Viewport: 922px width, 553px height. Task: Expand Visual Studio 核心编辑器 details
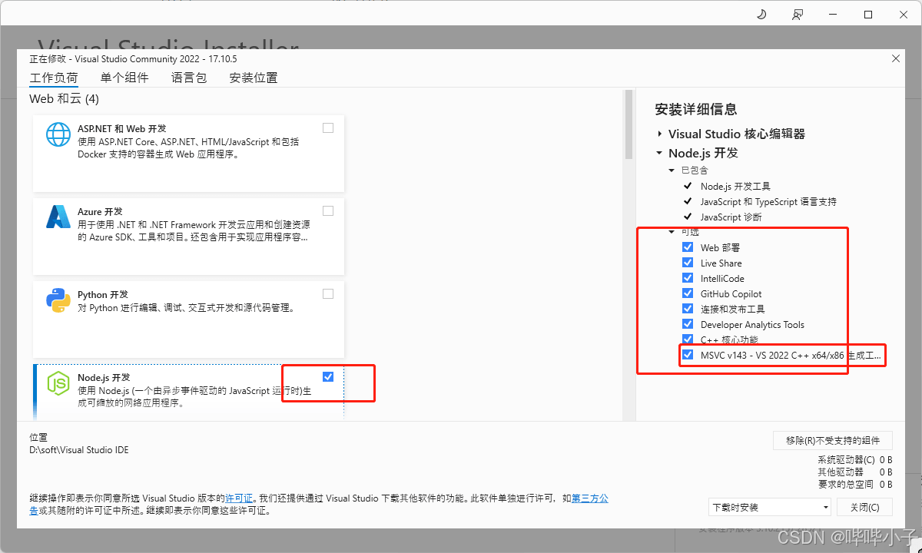(x=659, y=134)
